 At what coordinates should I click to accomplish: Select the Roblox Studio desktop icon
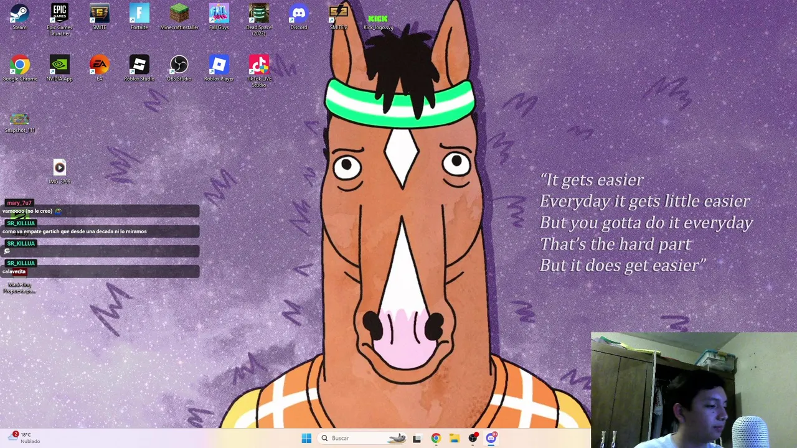[x=139, y=68]
